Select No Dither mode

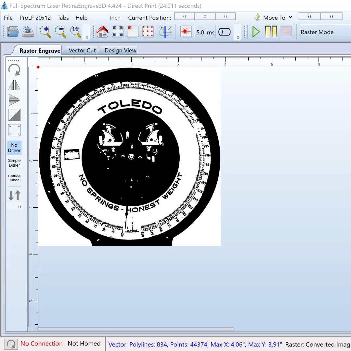click(x=14, y=148)
